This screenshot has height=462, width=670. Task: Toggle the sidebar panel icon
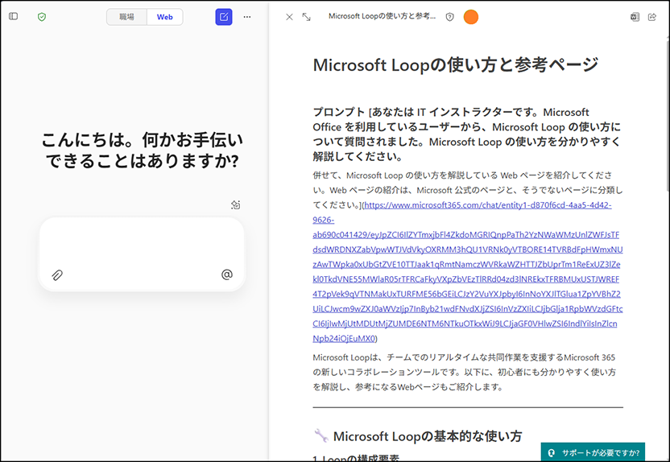tap(13, 16)
